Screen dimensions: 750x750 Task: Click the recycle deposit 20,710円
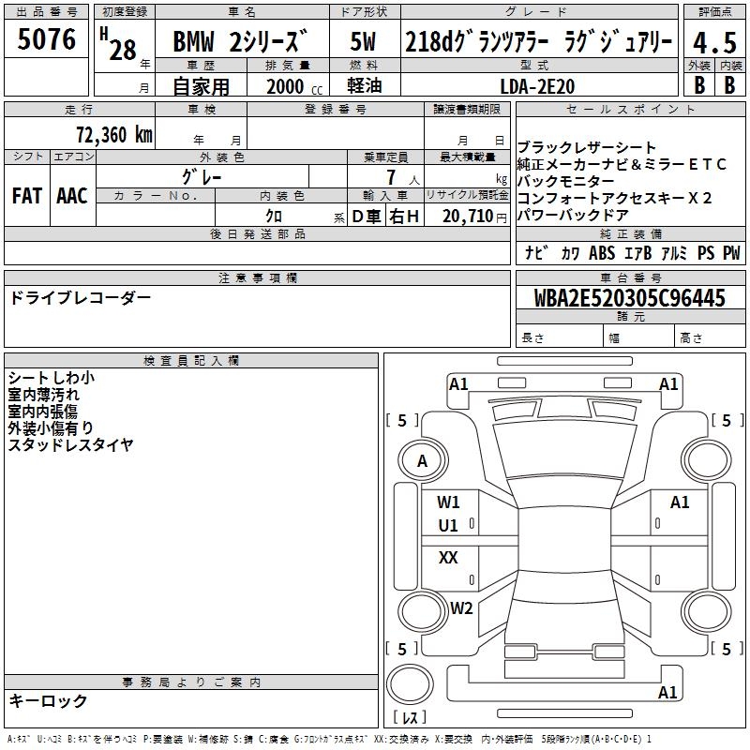click(x=474, y=217)
